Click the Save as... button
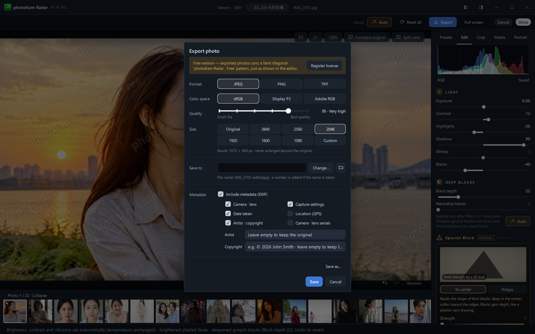The width and height of the screenshot is (535, 334). [x=333, y=267]
